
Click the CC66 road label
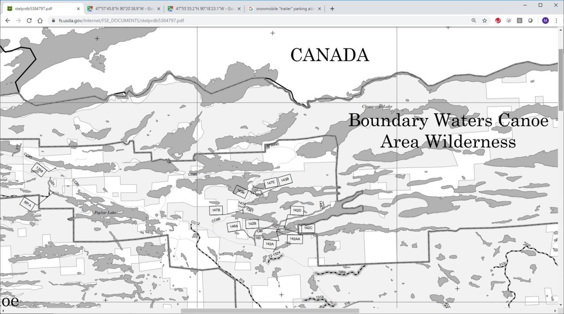point(216,220)
